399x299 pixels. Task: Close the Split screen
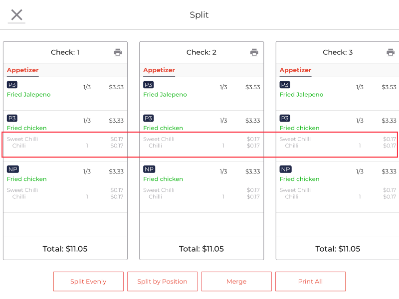[x=16, y=15]
